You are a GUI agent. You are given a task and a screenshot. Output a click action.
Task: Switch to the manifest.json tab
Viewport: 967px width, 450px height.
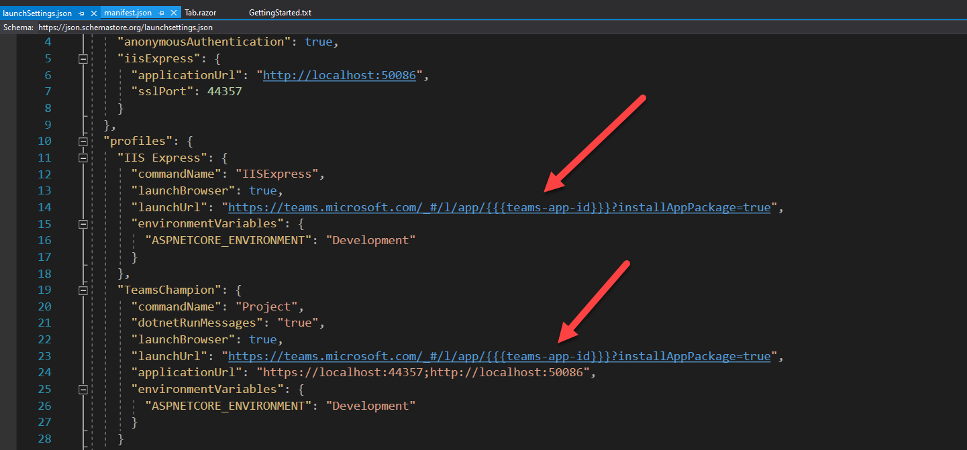point(128,12)
